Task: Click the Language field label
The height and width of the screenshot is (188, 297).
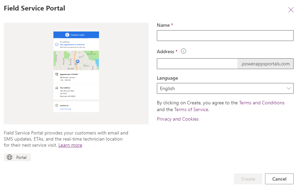Action: point(167,78)
